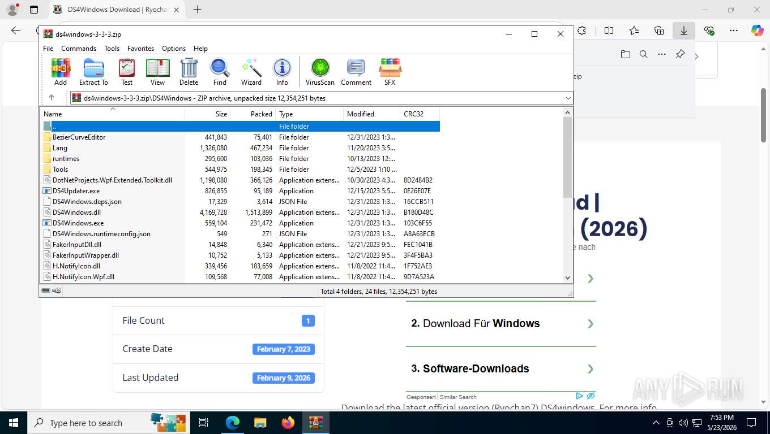Viewport: 770px width, 434px height.
Task: Open Edge Collections icon
Action: click(x=659, y=31)
